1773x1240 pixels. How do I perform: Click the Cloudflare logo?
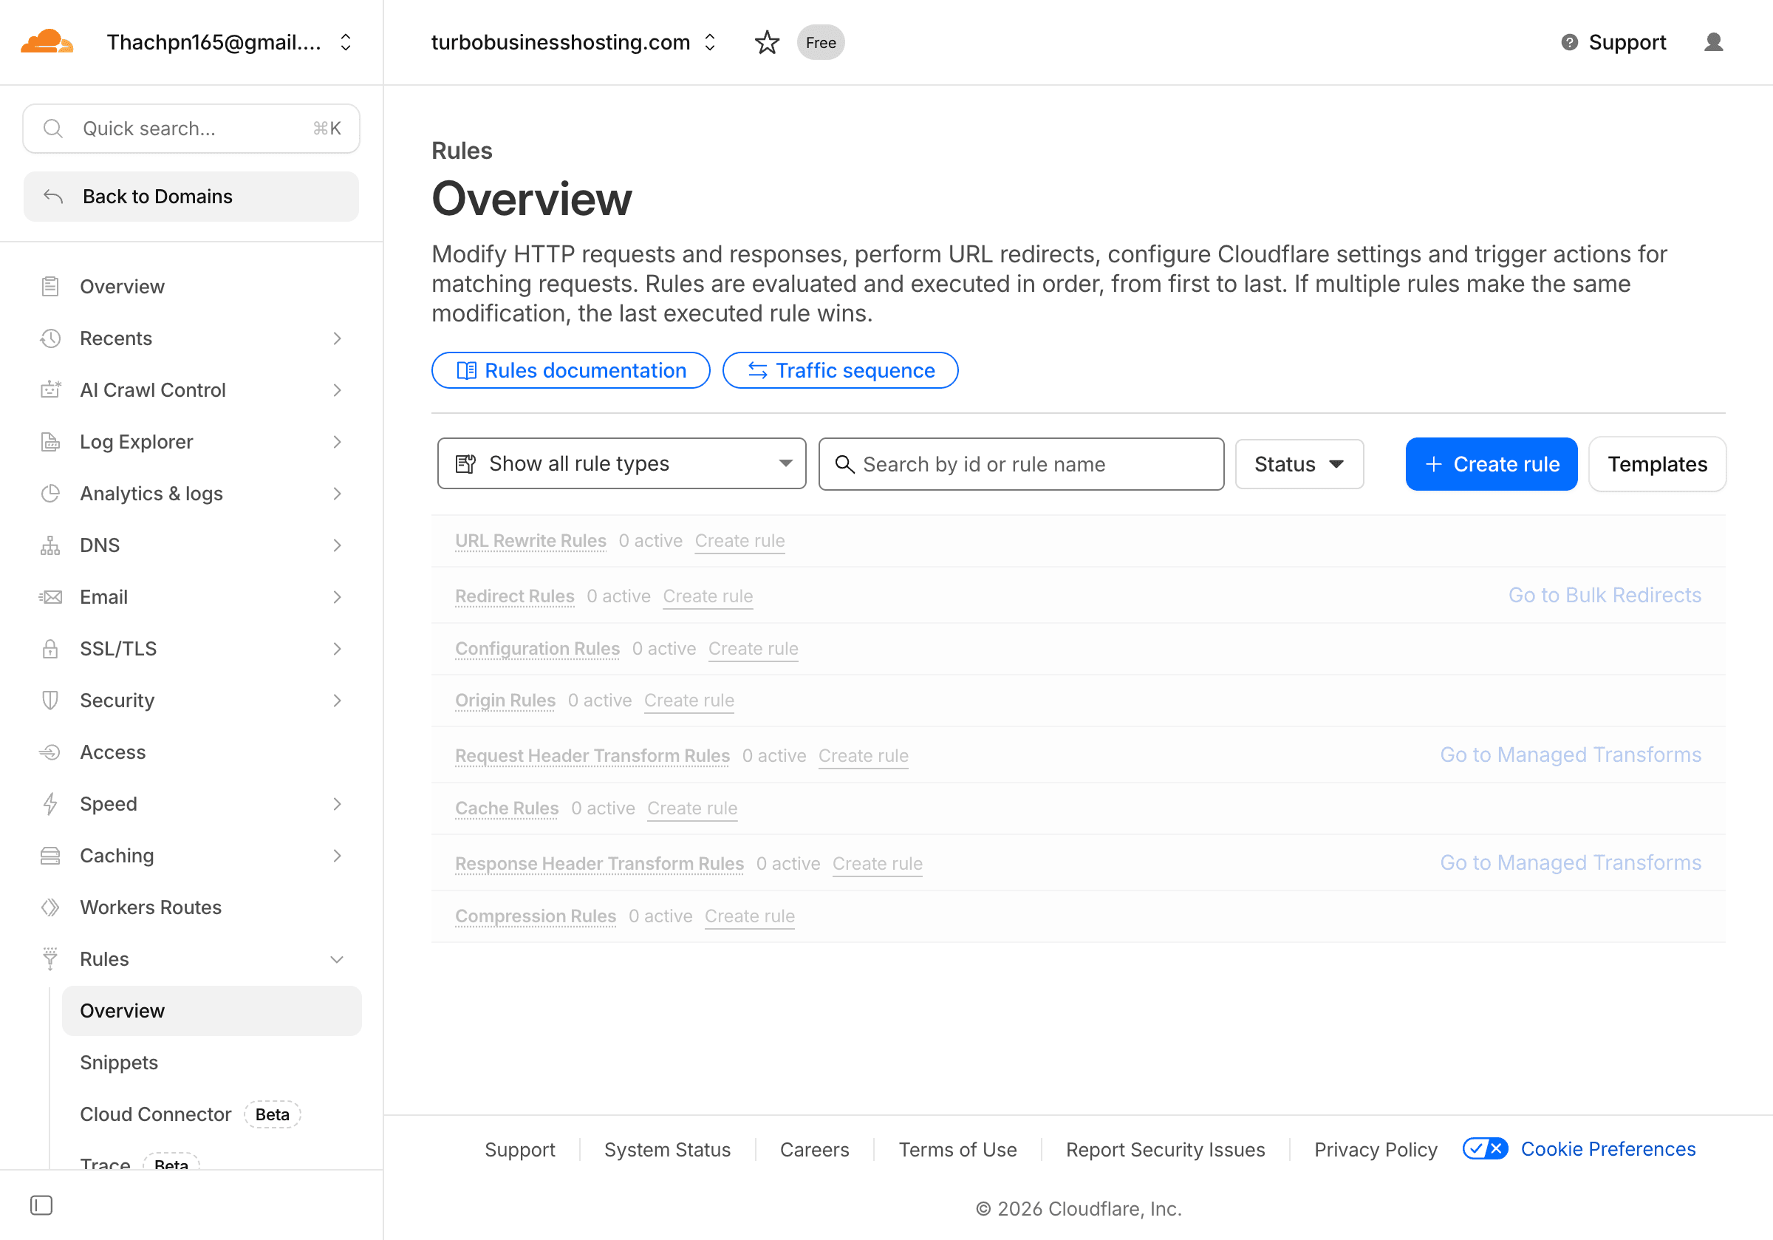tap(47, 41)
